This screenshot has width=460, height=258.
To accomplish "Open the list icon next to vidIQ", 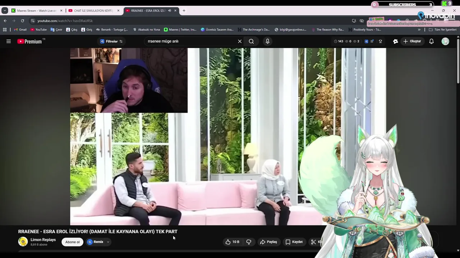I will pyautogui.click(x=372, y=41).
